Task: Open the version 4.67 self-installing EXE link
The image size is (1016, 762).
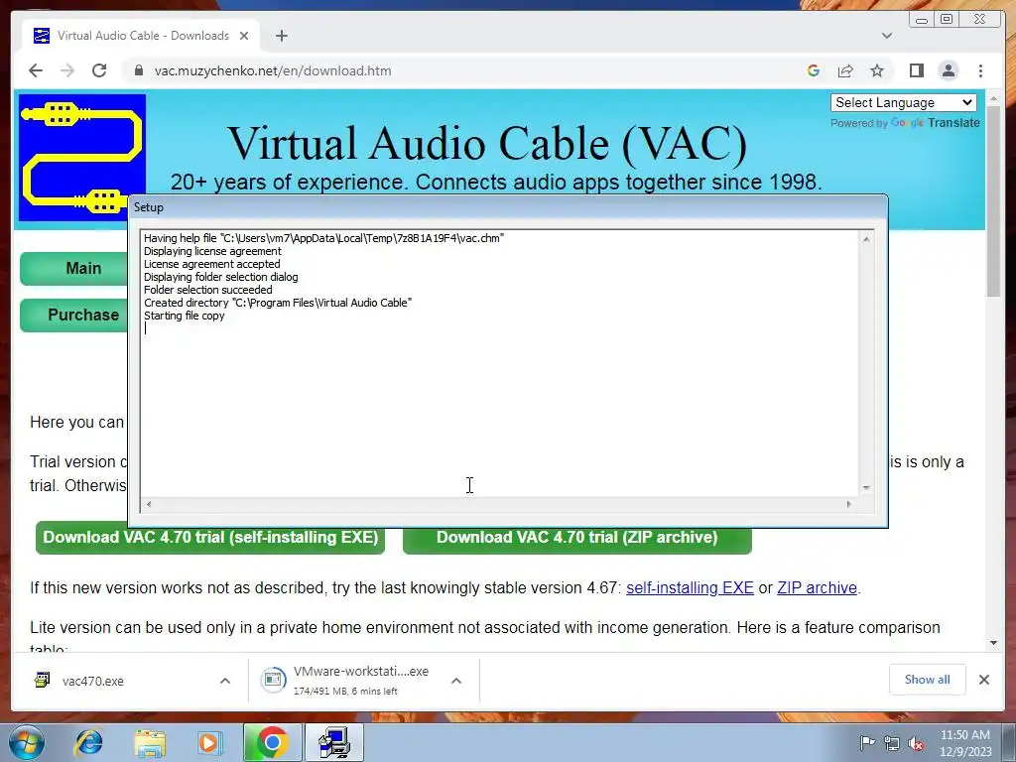Action: pos(690,587)
